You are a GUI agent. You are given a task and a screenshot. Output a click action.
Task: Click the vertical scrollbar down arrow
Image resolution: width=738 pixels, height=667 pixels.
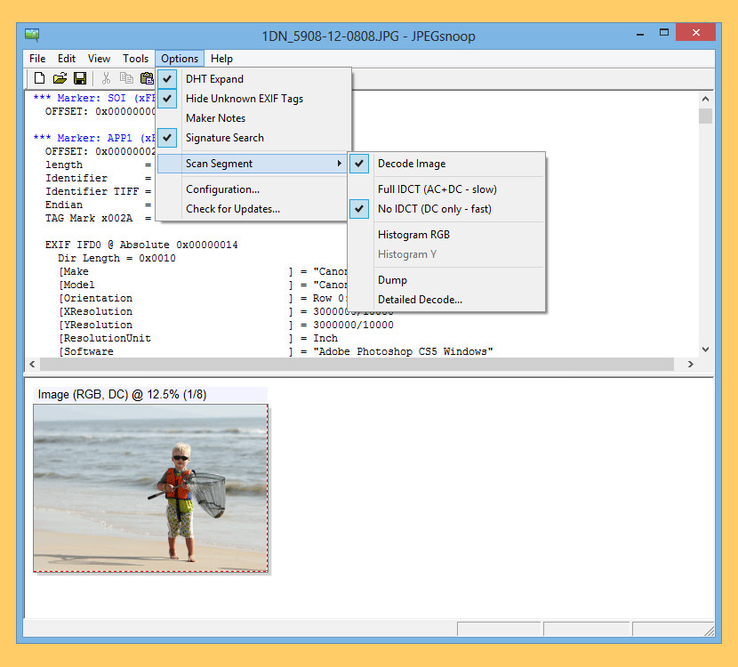[x=705, y=350]
